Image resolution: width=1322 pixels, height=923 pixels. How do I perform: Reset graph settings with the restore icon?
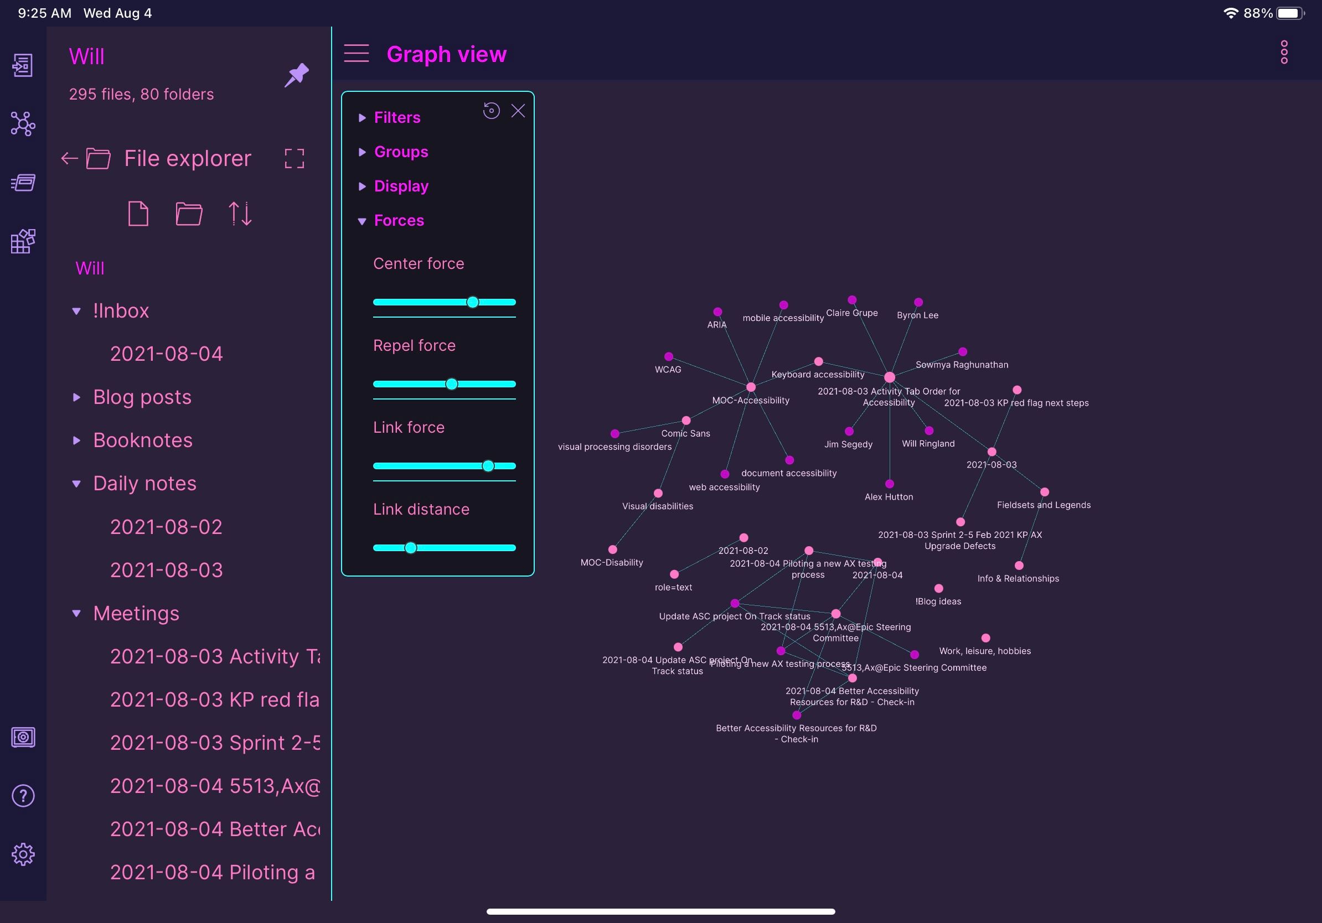491,111
